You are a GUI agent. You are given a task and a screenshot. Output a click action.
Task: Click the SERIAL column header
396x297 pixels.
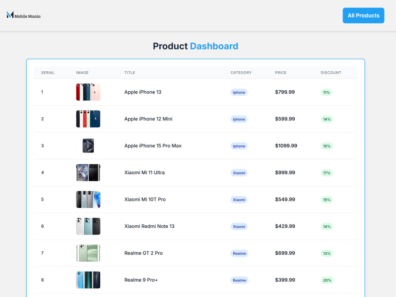click(48, 73)
